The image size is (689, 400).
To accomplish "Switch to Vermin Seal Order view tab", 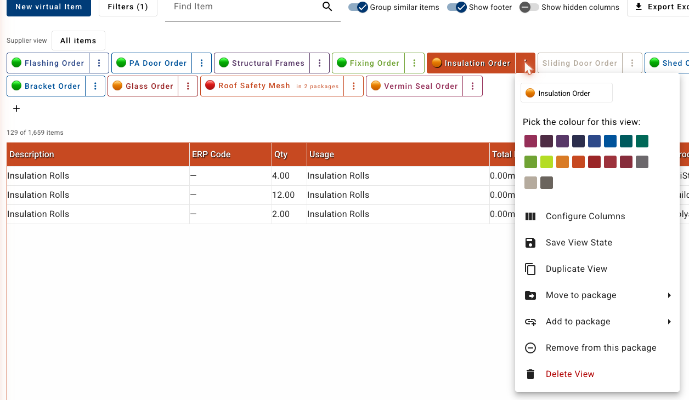I will (415, 86).
